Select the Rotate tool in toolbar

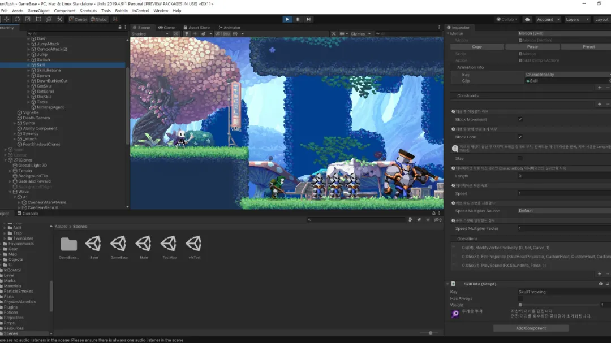click(x=16, y=19)
